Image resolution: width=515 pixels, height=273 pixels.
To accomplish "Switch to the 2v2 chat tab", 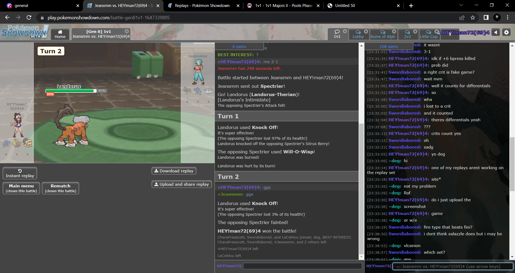I will (x=407, y=34).
